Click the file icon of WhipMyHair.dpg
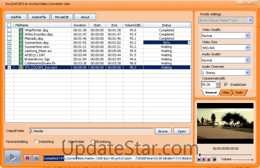 [x=21, y=30]
